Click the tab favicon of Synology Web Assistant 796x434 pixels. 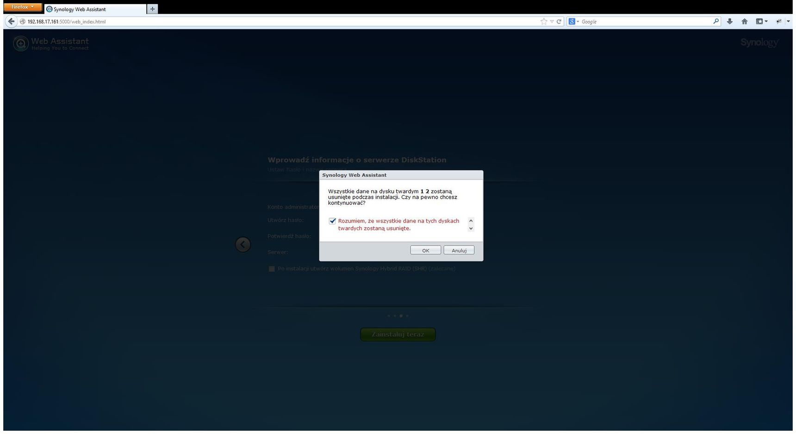[x=49, y=9]
